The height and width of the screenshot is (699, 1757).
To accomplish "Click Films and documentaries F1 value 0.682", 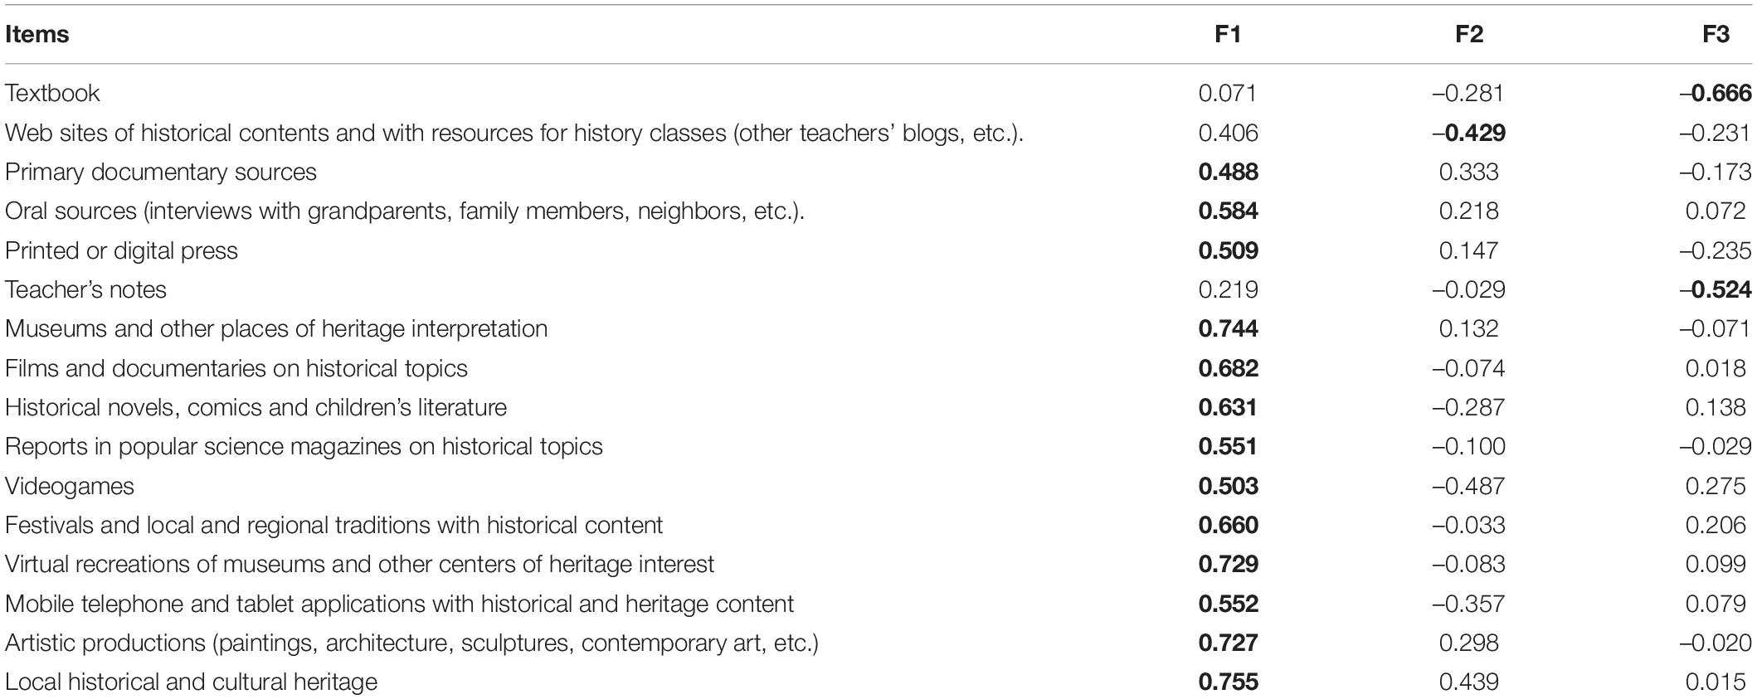I will click(1228, 368).
